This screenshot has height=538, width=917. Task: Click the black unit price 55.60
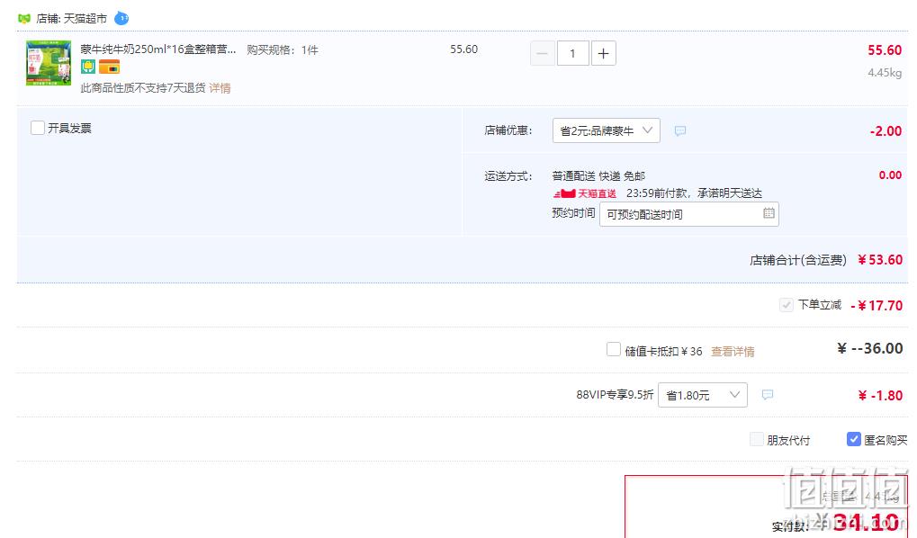(463, 49)
